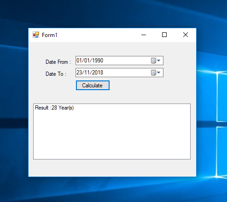227x202 pixels.
Task: Open the Date To calendar grid icon
Action: coord(153,73)
